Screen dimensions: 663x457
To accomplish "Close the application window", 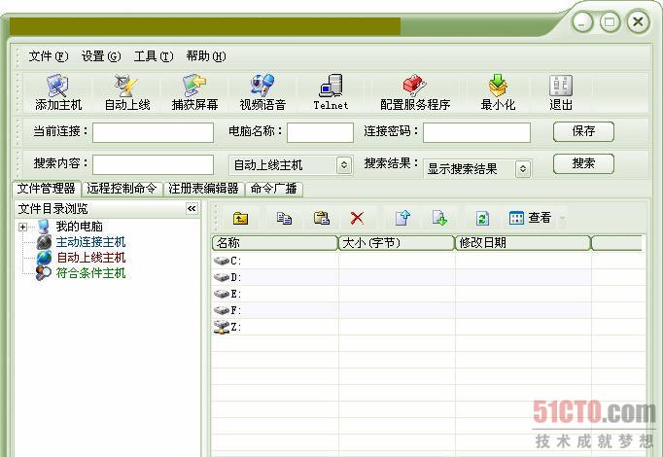I will click(x=638, y=21).
